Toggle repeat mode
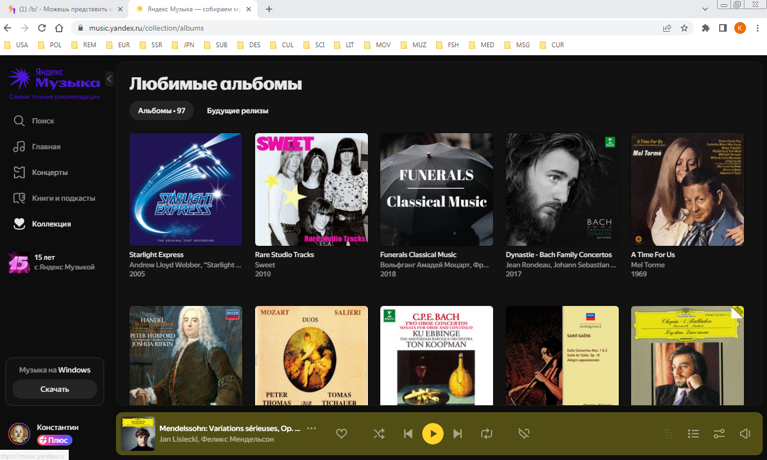The width and height of the screenshot is (767, 460). (487, 434)
